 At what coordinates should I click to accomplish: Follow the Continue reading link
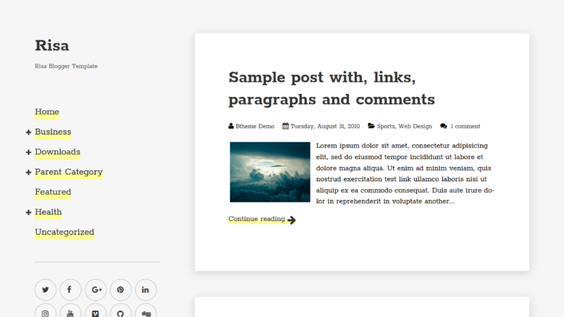point(256,219)
